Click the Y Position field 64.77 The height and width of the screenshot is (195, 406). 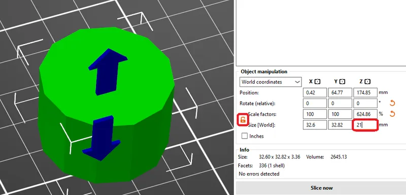pyautogui.click(x=340, y=92)
